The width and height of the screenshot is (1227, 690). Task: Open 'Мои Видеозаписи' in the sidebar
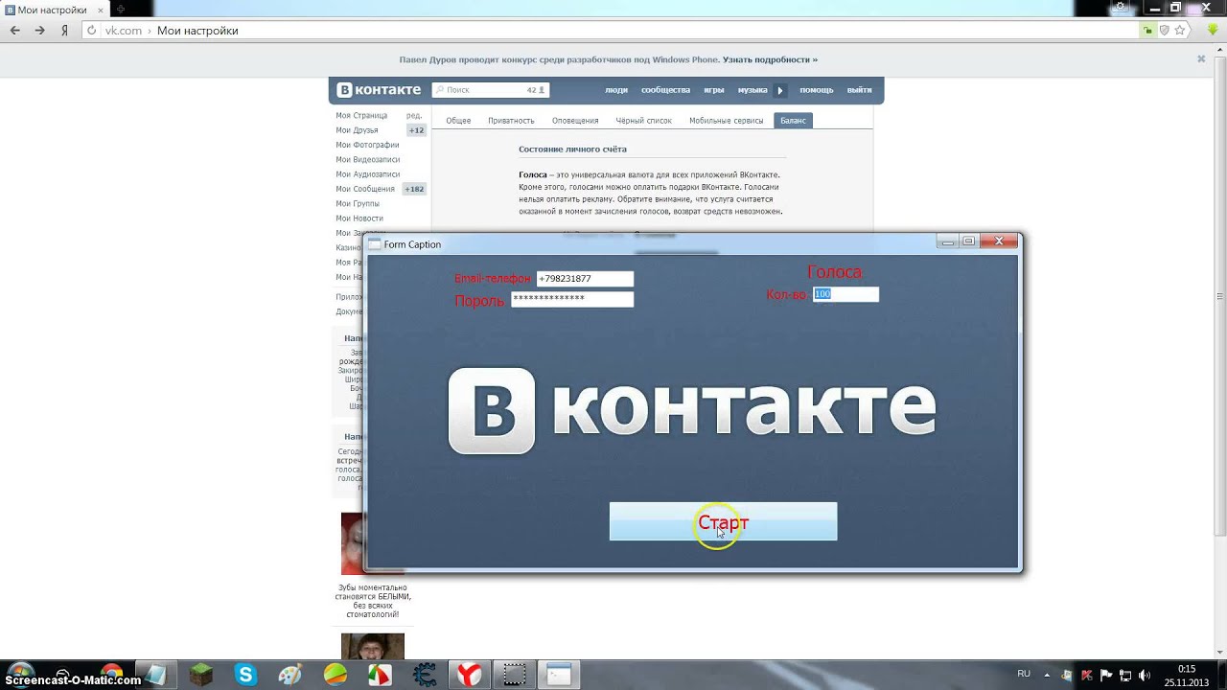[368, 160]
